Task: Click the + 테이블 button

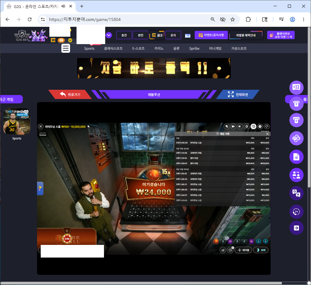Action: coord(243,250)
